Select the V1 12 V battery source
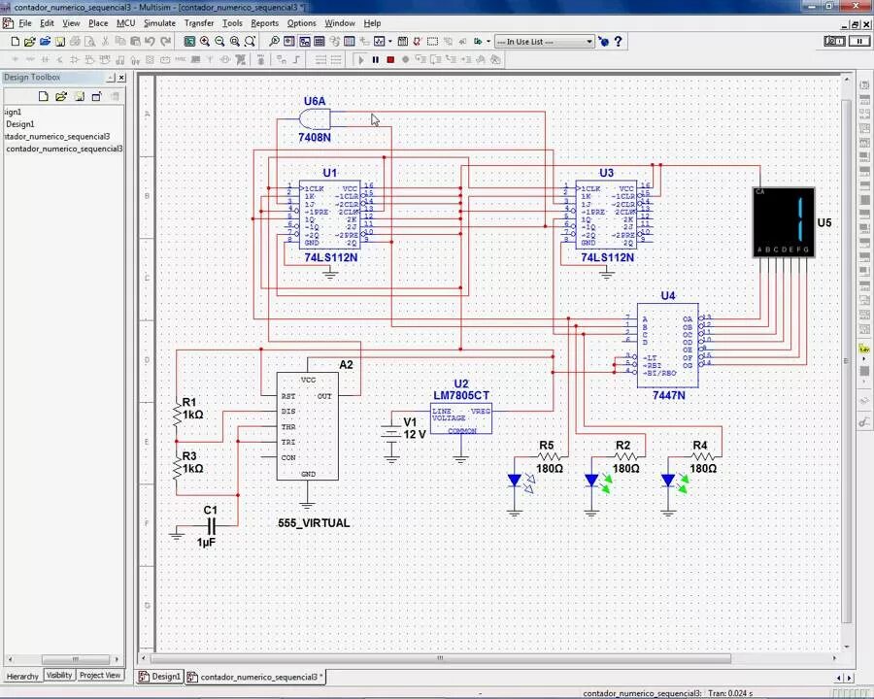The height and width of the screenshot is (699, 874). tap(392, 432)
